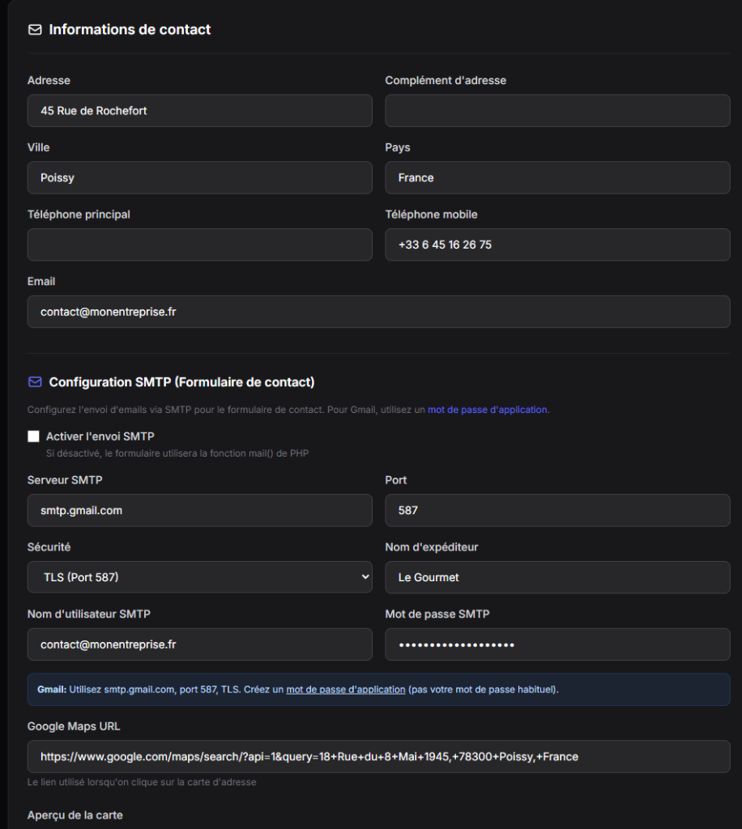Click the "Nom d'expéditeur" field showing "Le Gourmet"

pyautogui.click(x=557, y=576)
